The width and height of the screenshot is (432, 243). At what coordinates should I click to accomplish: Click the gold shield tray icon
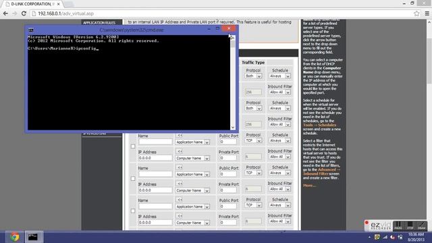click(x=377, y=237)
